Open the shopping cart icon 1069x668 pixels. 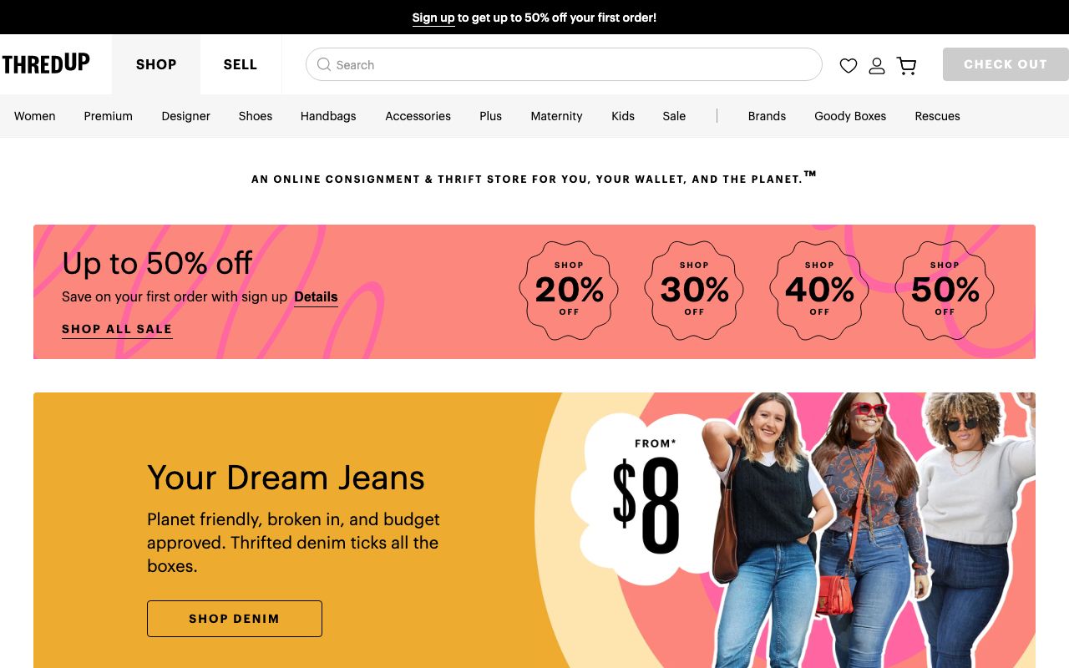906,65
